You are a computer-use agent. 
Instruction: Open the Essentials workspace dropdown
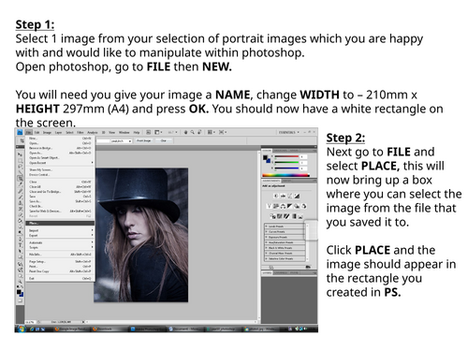point(289,132)
